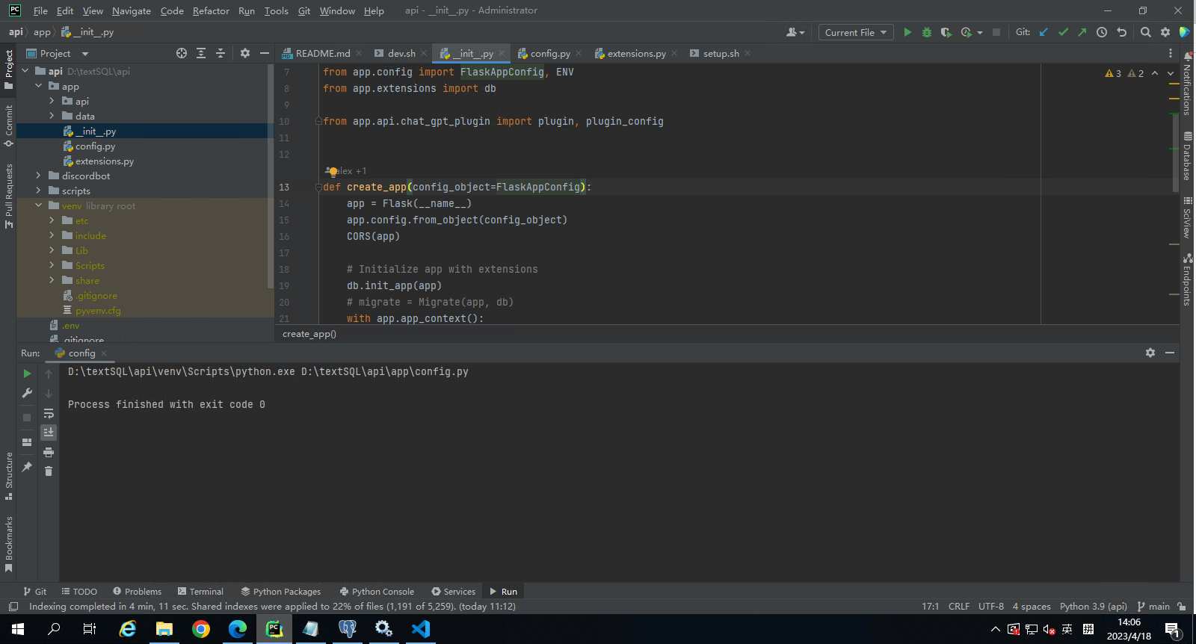
Task: Open the Tools menu
Action: pos(276,10)
